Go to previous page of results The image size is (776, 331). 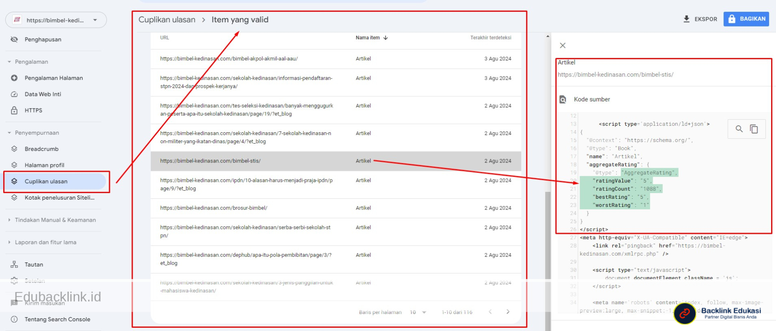pos(490,312)
